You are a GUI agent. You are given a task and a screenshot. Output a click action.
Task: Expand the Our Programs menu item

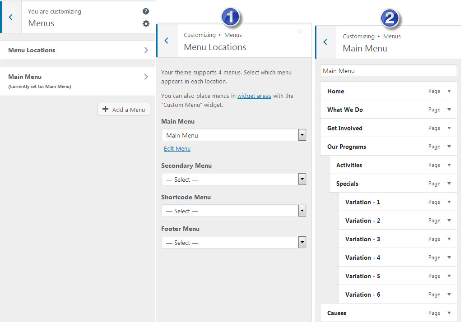pyautogui.click(x=449, y=147)
